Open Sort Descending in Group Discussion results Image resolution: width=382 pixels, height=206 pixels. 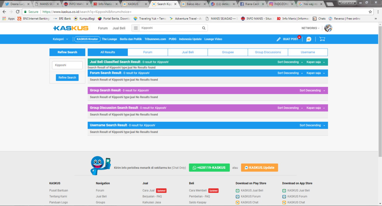[290, 108]
